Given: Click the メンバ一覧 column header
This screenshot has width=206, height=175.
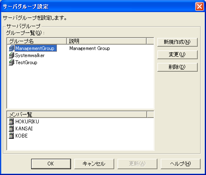Looking at the screenshot, I should coord(77,115).
